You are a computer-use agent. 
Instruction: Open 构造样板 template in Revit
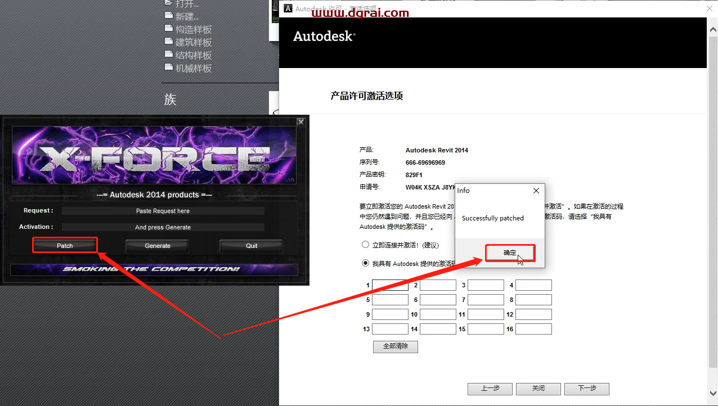pos(194,29)
